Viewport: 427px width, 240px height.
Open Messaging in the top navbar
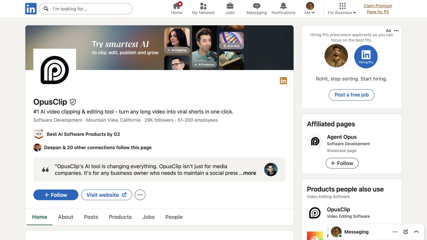tap(257, 9)
